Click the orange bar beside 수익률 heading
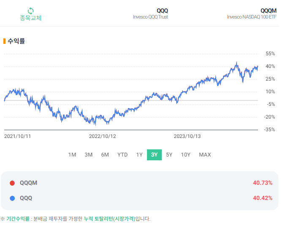The image size is (283, 227). click(x=4, y=41)
